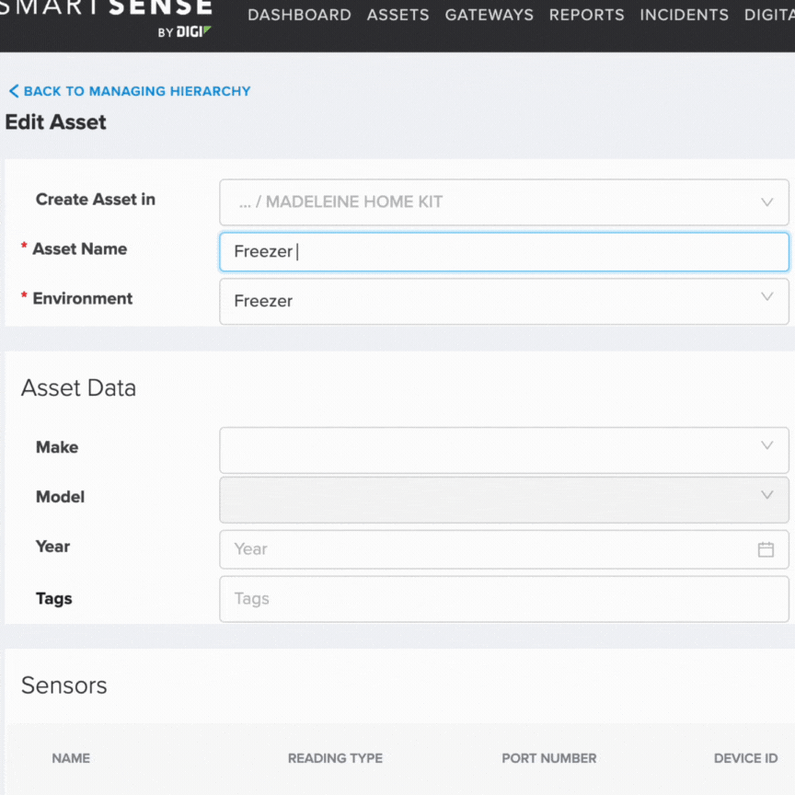Click the Edit Asset page heading

56,122
